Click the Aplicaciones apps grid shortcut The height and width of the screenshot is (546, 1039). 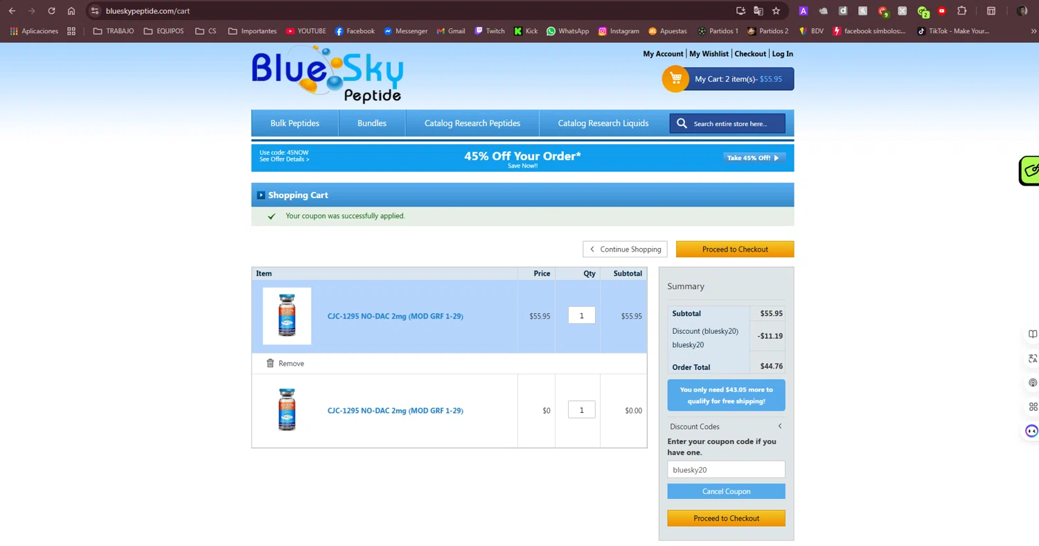35,30
